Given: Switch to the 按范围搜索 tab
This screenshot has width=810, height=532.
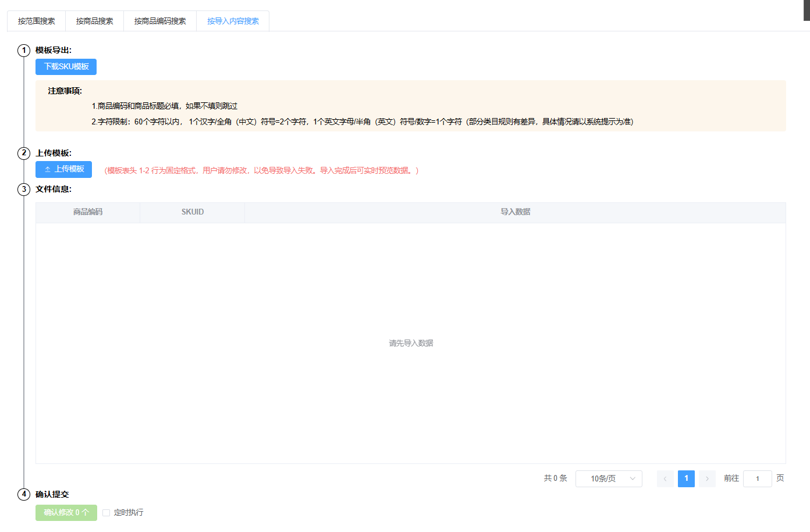Looking at the screenshot, I should pyautogui.click(x=36, y=21).
